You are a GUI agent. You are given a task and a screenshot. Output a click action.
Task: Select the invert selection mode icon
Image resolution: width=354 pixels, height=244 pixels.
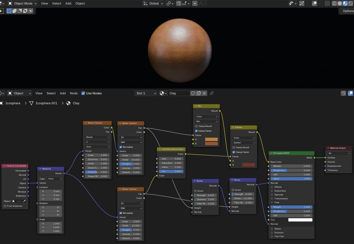(x=25, y=11)
